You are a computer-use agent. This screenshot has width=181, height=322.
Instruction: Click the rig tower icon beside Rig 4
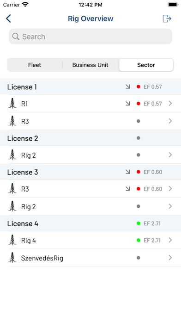tap(12, 240)
